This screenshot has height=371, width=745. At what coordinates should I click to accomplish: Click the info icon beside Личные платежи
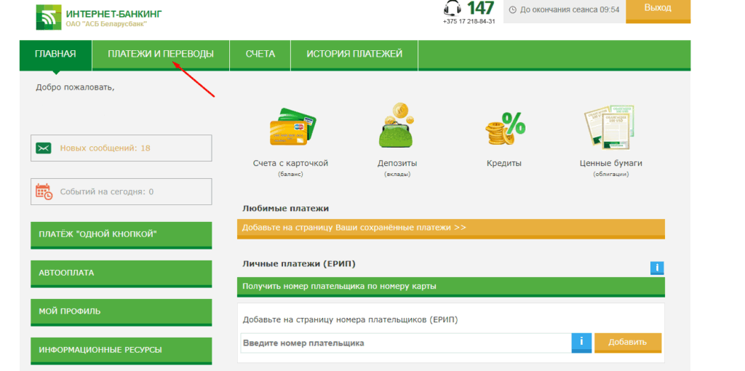coord(657,268)
